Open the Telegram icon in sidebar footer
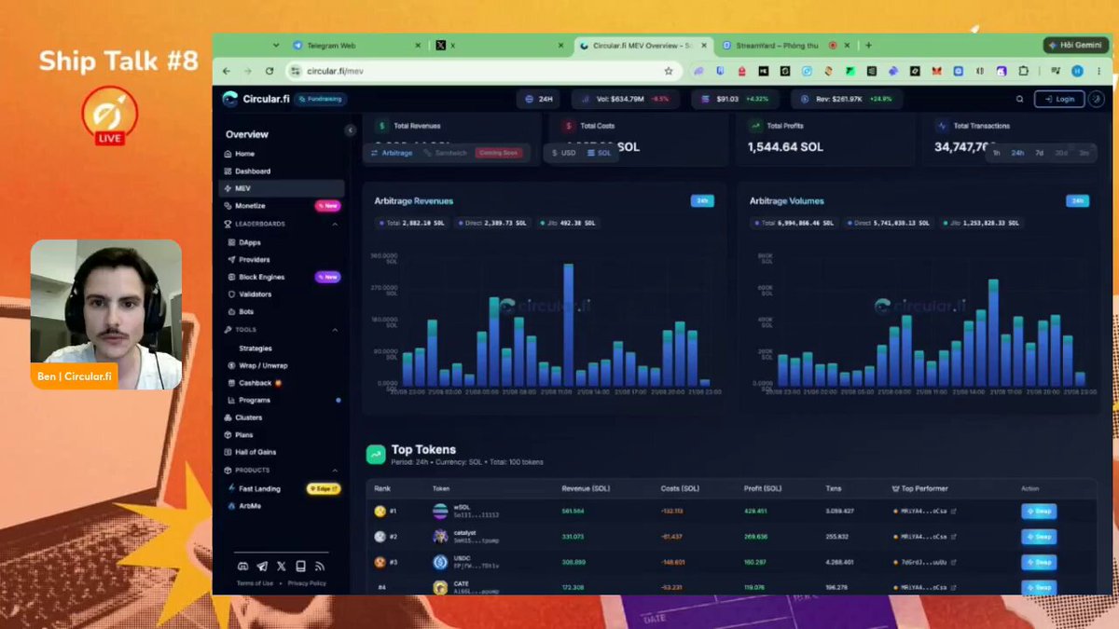 262,566
